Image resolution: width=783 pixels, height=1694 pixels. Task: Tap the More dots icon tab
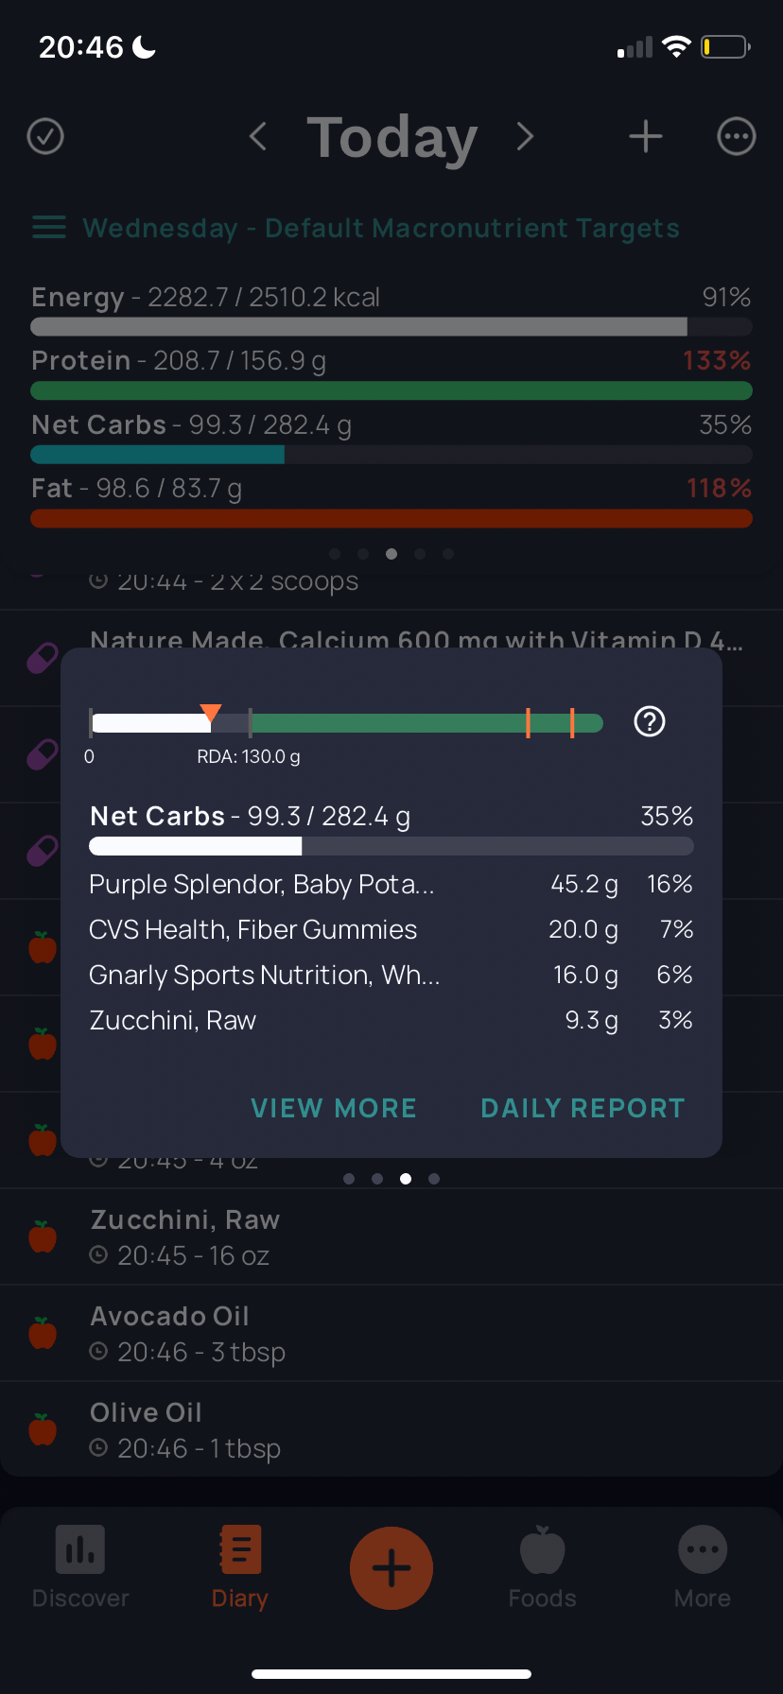(703, 1568)
